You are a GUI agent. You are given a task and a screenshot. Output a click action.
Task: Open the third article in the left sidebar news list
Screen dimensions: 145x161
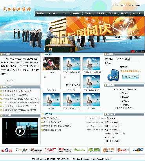pos(21,99)
